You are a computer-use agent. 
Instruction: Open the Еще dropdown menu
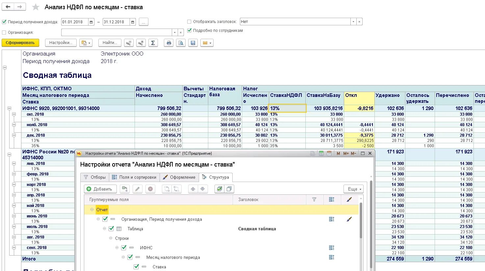click(x=354, y=189)
